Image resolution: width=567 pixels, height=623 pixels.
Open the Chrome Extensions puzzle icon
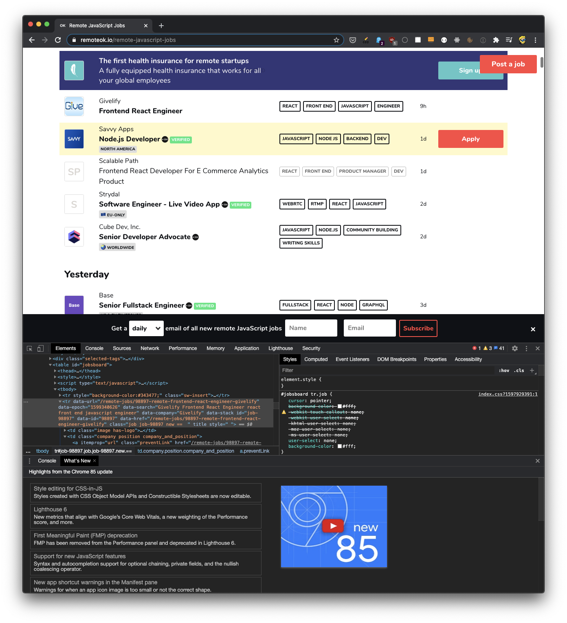[x=496, y=40]
